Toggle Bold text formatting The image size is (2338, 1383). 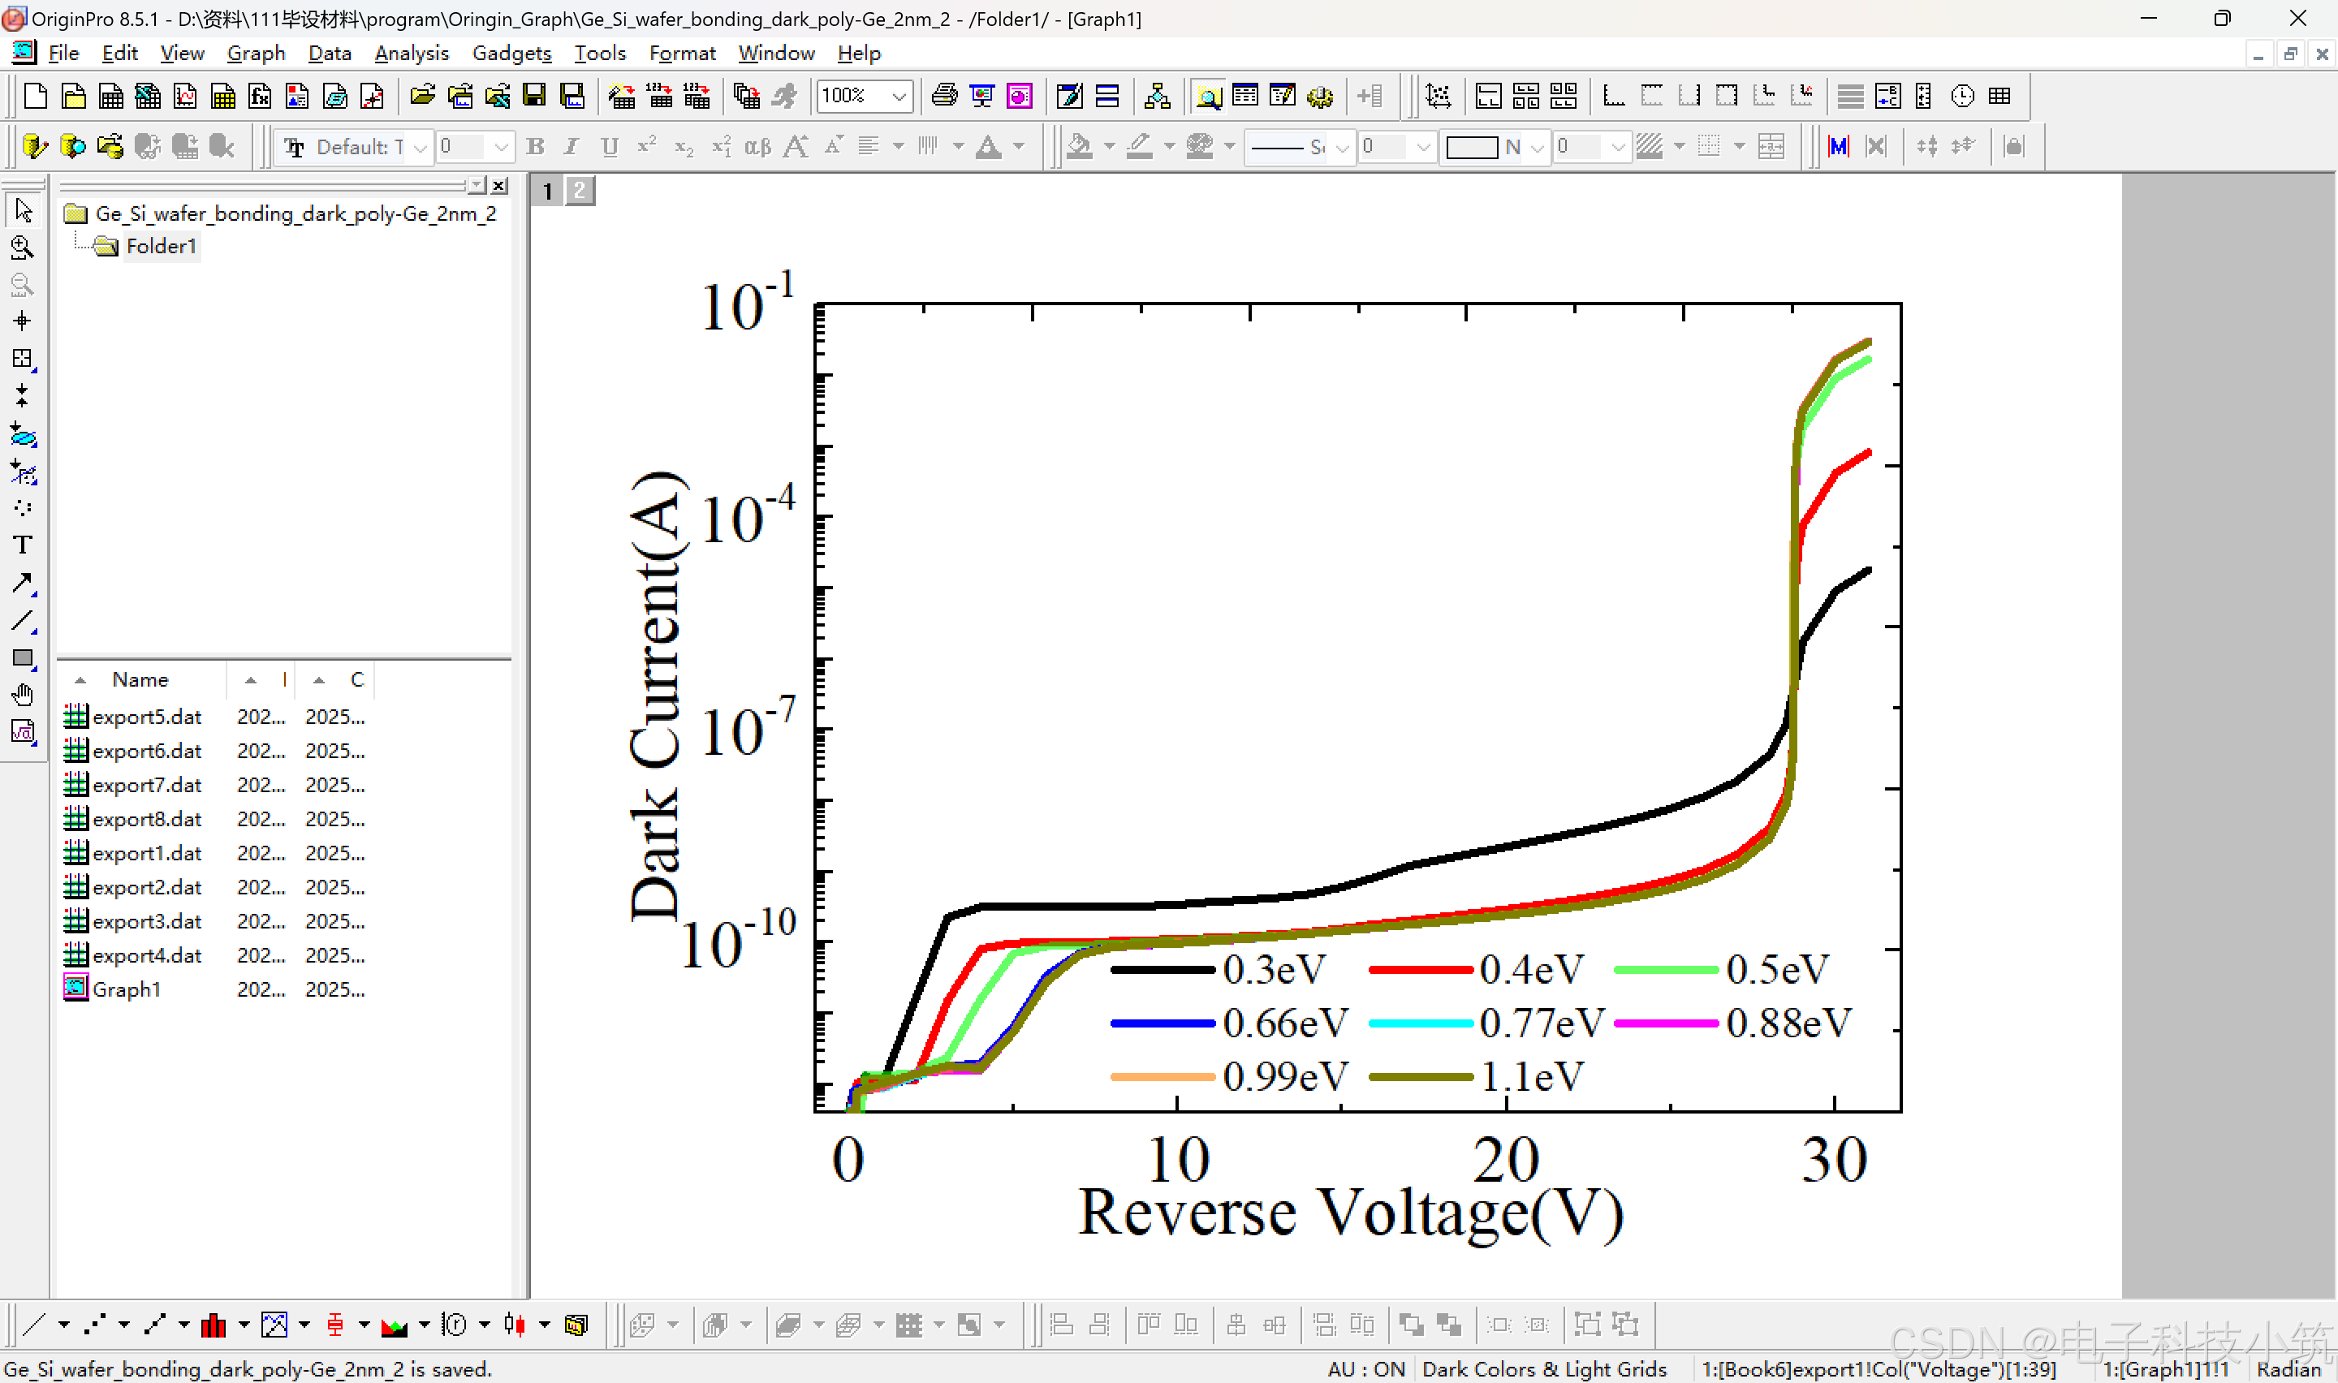tap(535, 147)
